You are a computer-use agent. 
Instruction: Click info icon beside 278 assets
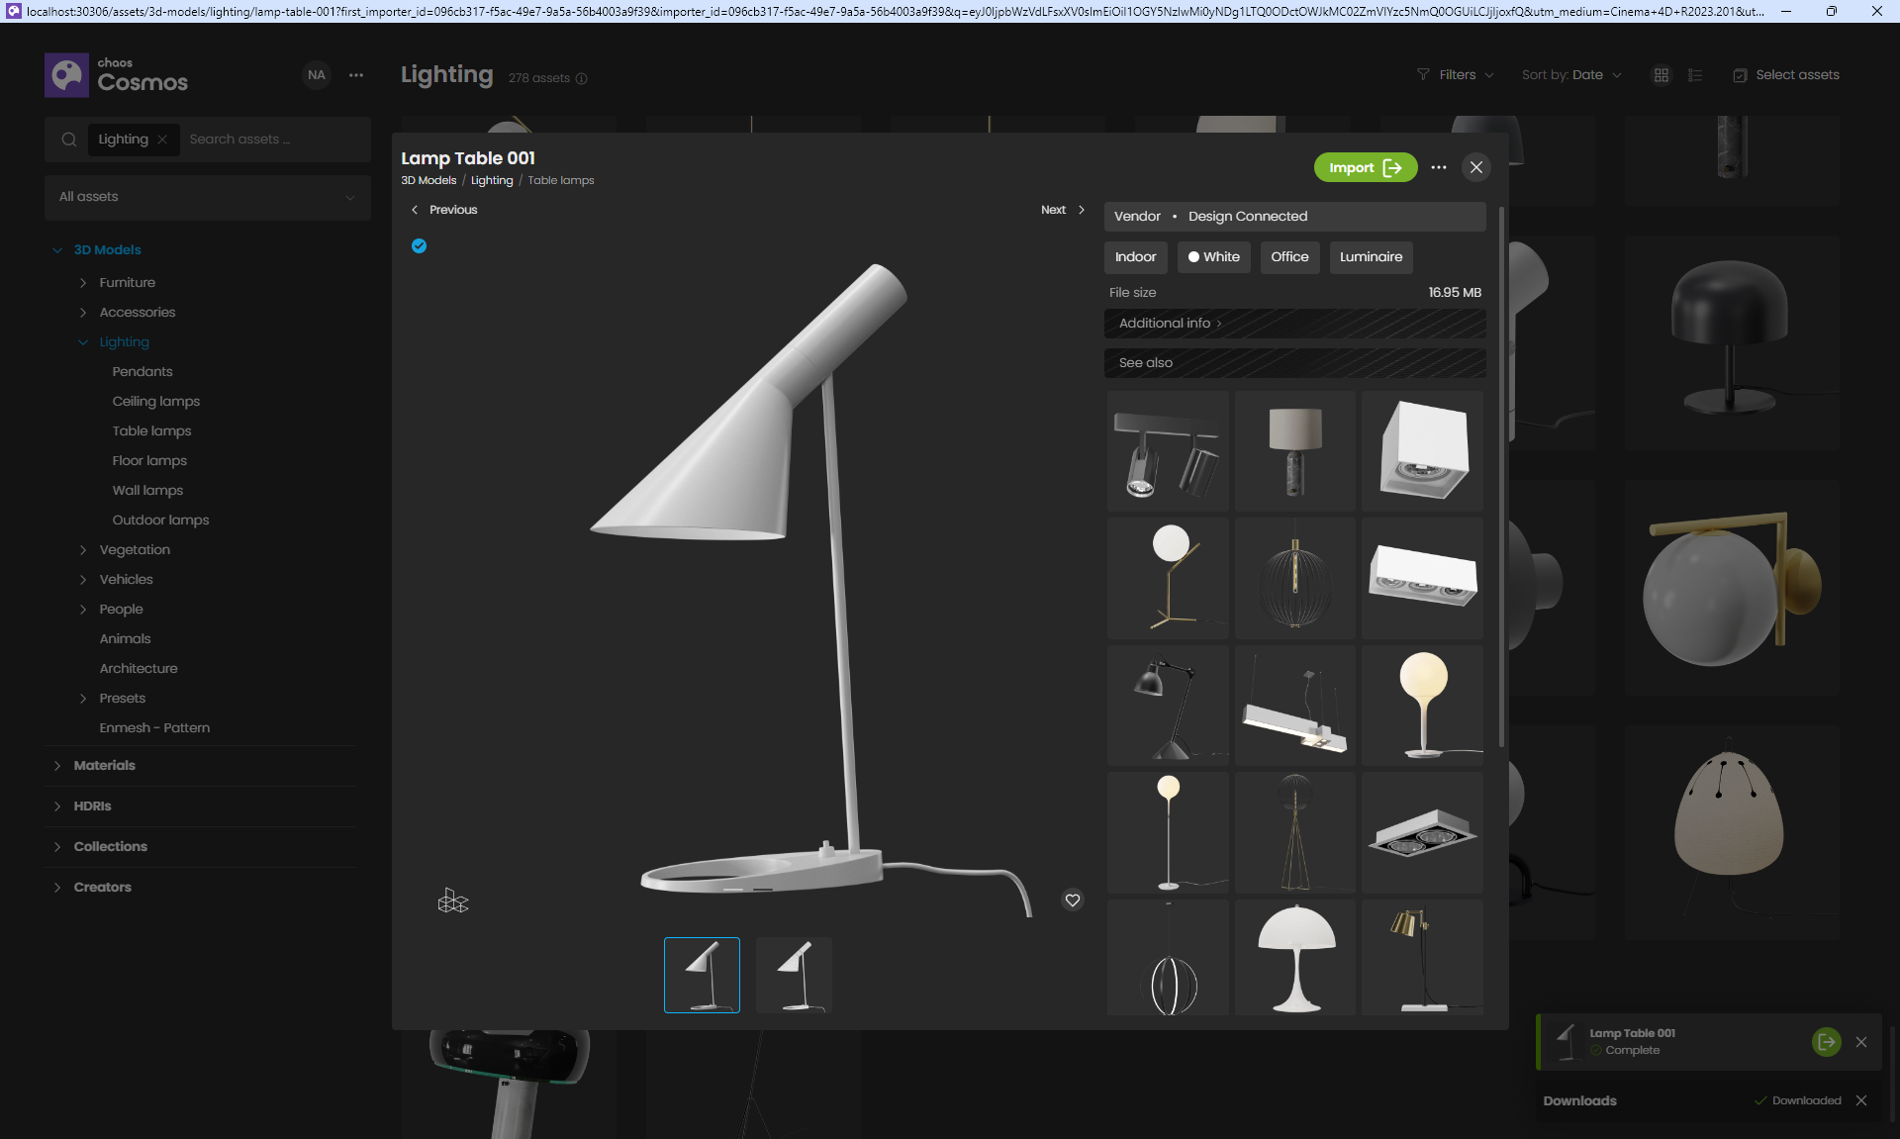(x=582, y=79)
